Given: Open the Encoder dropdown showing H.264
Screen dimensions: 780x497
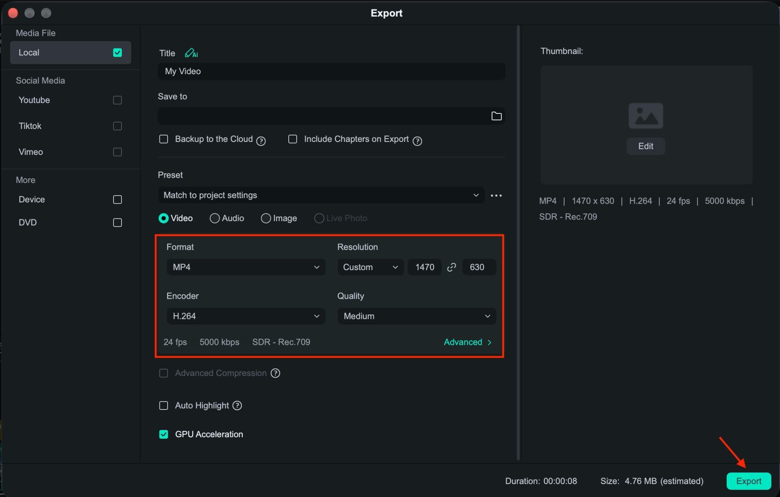Looking at the screenshot, I should tap(246, 316).
